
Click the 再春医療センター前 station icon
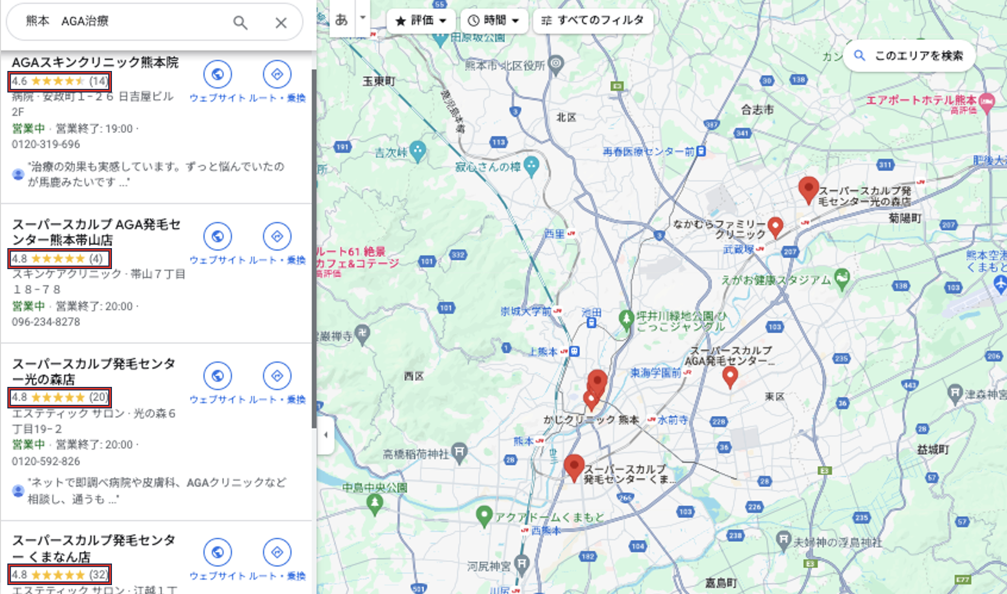(x=701, y=151)
